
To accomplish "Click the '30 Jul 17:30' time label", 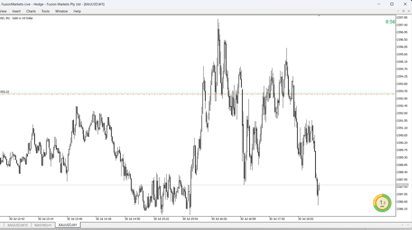I will (277, 218).
